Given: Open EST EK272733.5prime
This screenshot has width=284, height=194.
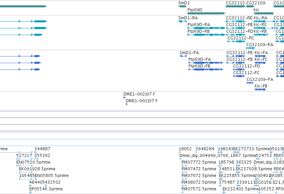Looking at the screenshot, I should (237, 152).
